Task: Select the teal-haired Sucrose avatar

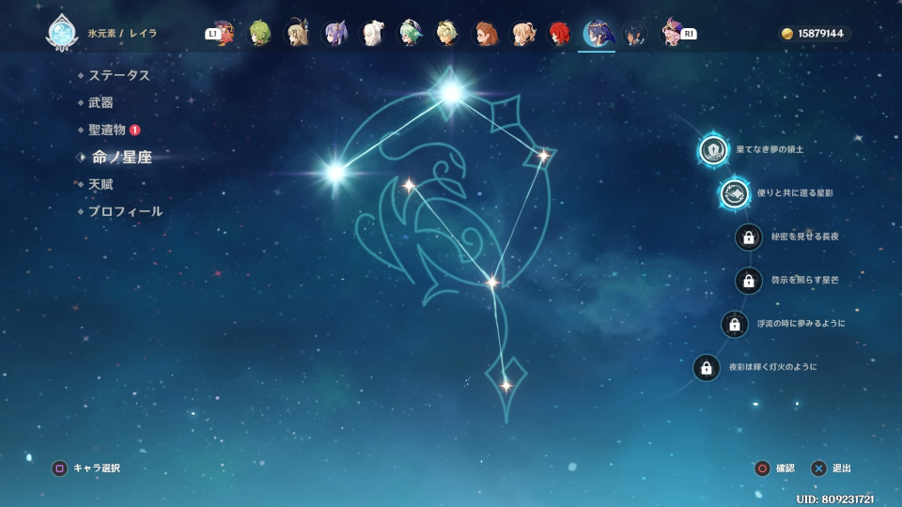Action: pyautogui.click(x=411, y=34)
